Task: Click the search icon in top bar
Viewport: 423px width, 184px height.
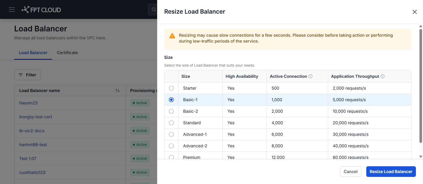Action: (x=154, y=10)
